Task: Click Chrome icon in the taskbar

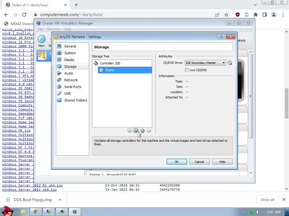Action: click(x=36, y=212)
